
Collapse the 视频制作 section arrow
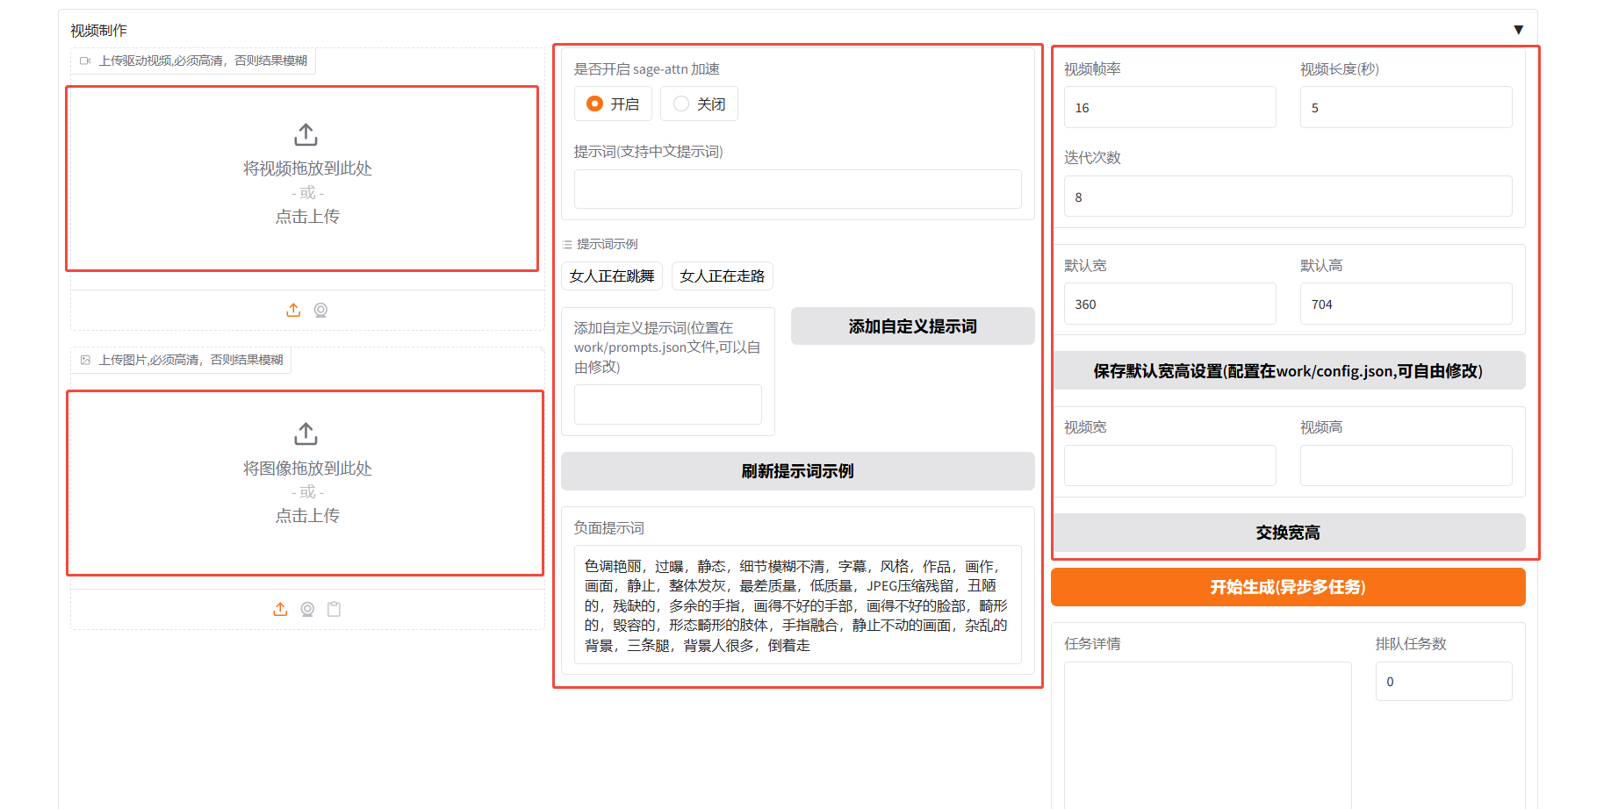1518,30
